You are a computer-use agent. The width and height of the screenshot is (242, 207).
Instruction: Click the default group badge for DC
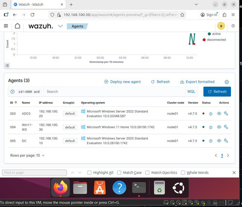[70, 141]
